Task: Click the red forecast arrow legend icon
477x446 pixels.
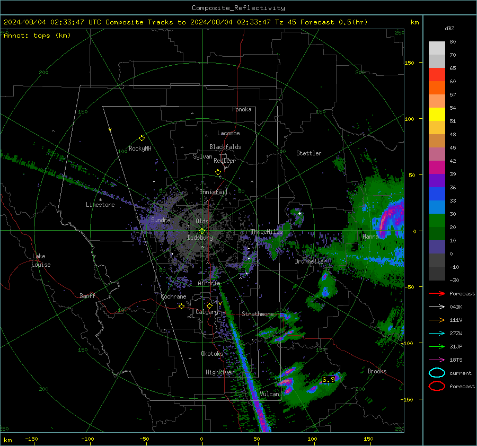Action: pos(437,293)
